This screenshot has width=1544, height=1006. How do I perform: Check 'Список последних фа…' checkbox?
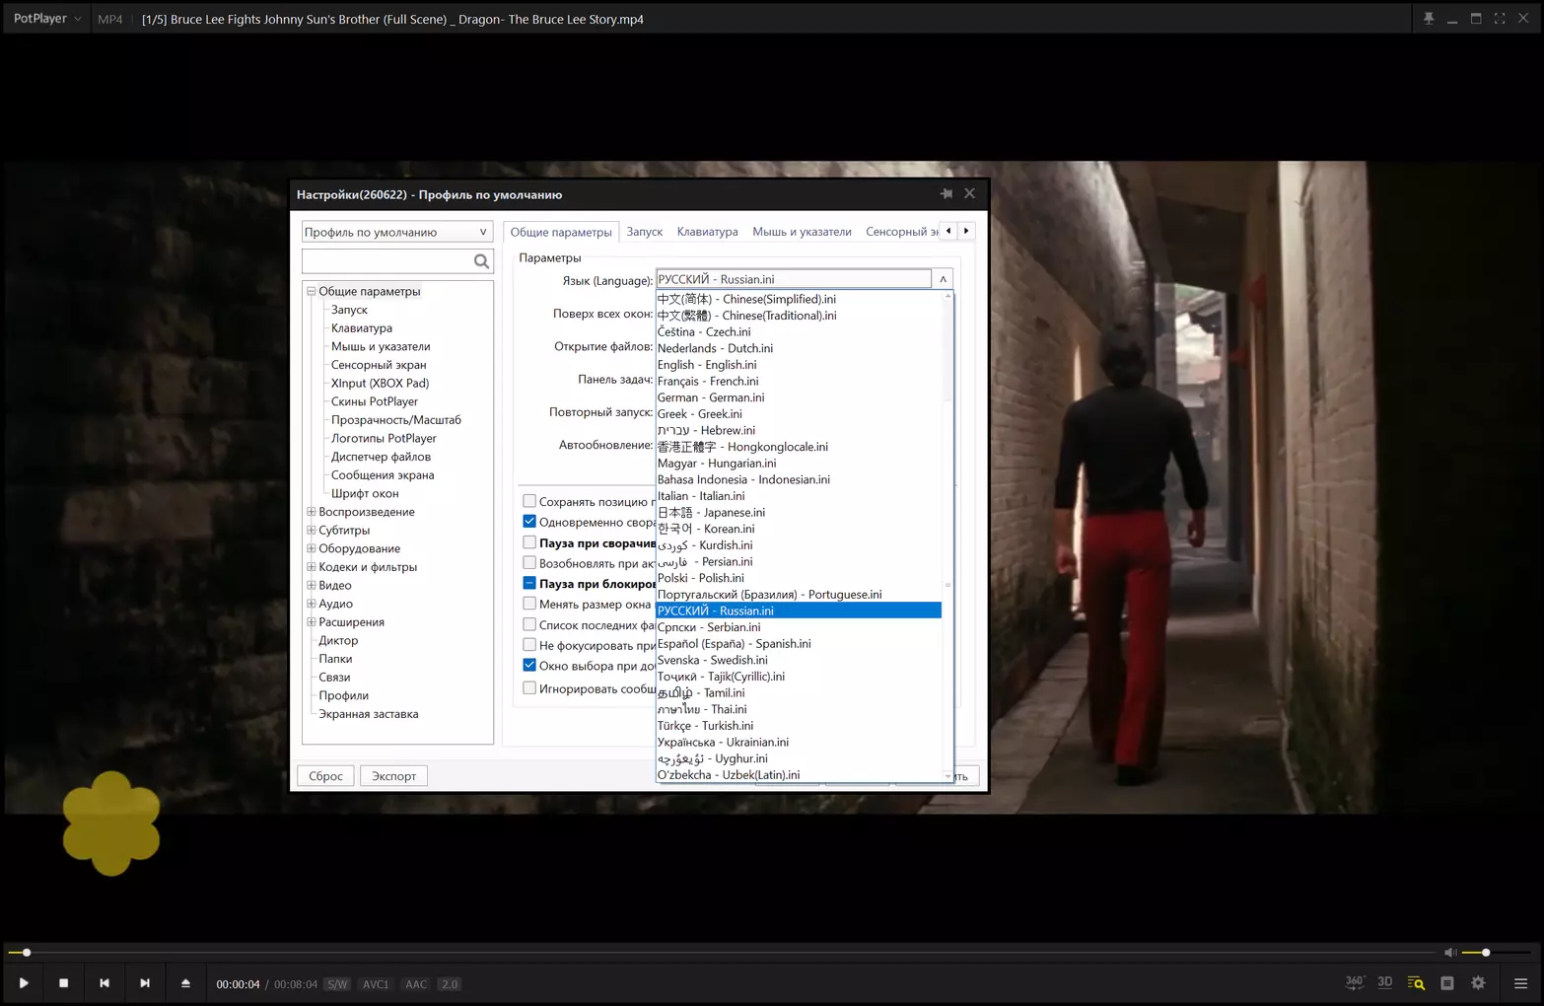[x=529, y=624]
